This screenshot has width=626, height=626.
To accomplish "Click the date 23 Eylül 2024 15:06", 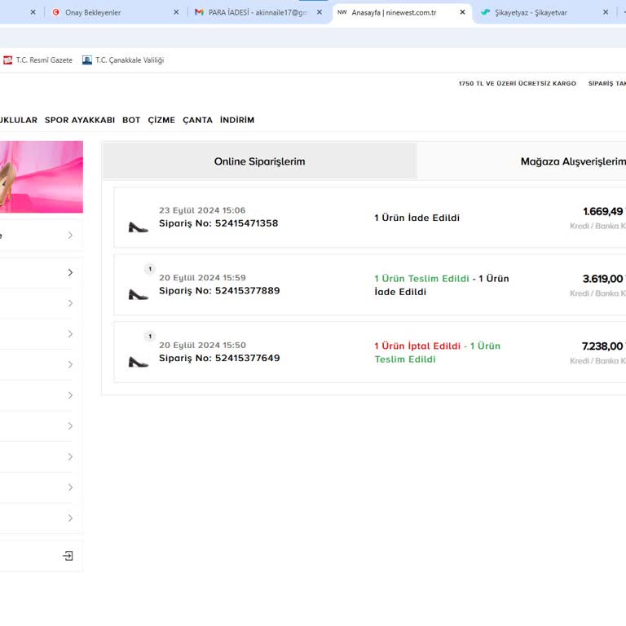I will pos(202,210).
